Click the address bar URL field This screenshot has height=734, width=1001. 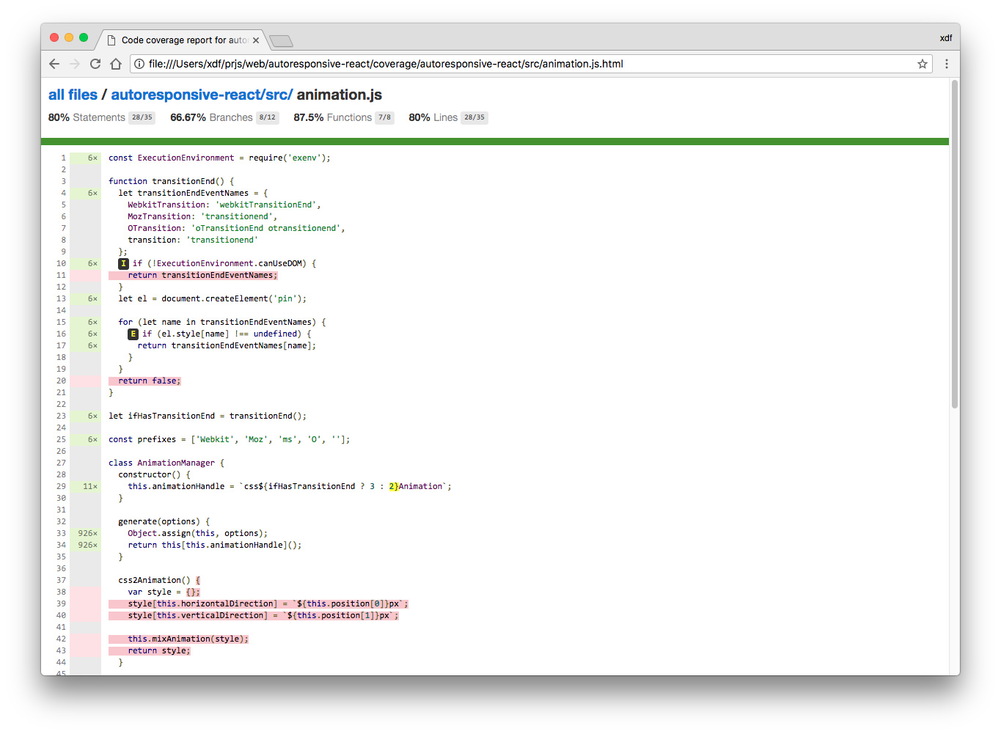click(513, 64)
